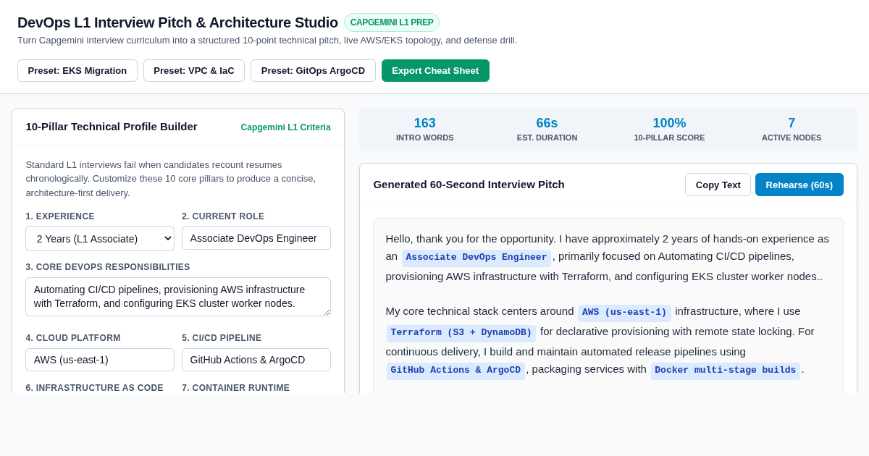This screenshot has height=456, width=869.
Task: Open the Experience dropdown
Action: 100,238
